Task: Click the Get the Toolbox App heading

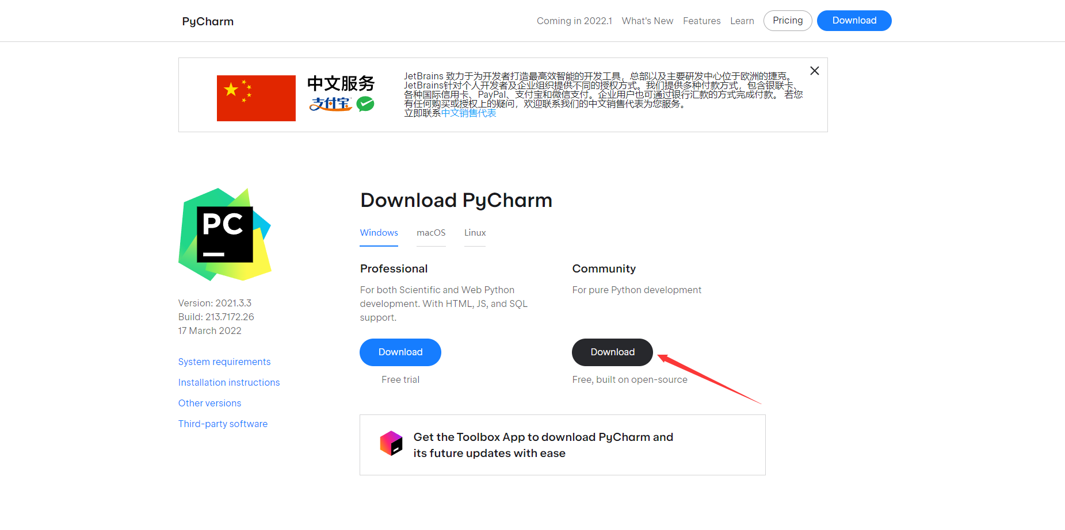Action: (543, 445)
